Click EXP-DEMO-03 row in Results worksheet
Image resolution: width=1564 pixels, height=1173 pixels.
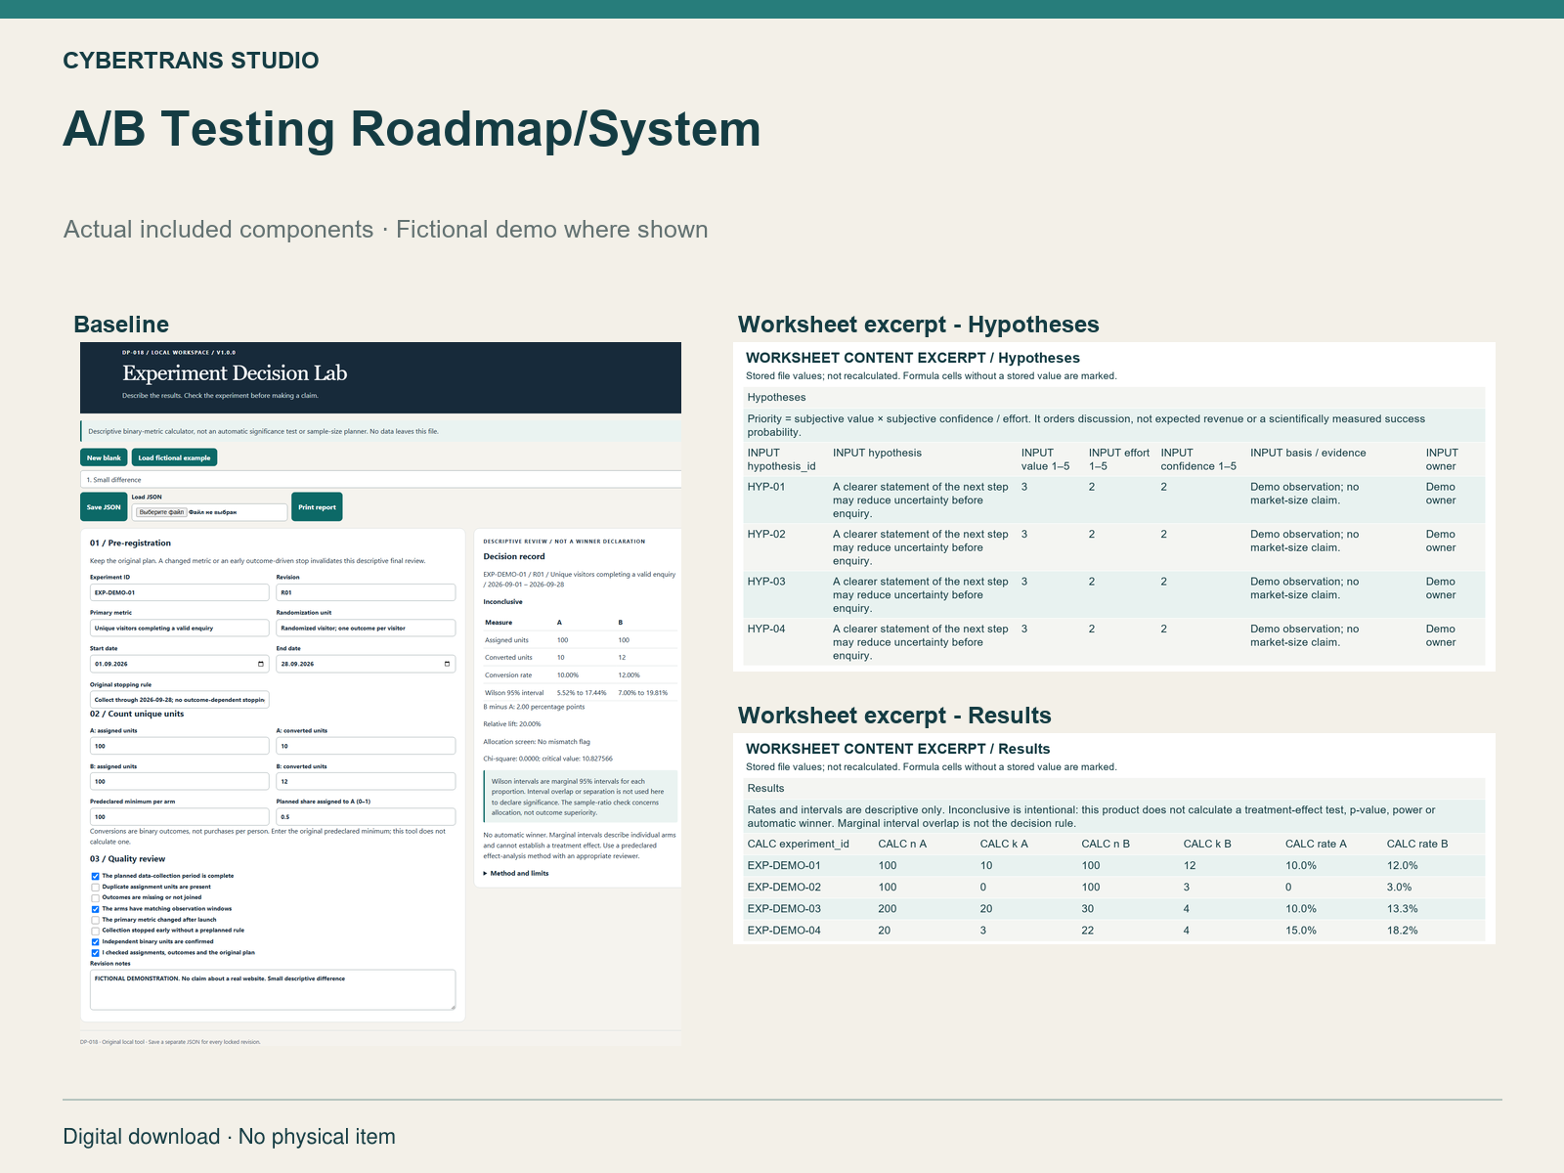click(1114, 908)
